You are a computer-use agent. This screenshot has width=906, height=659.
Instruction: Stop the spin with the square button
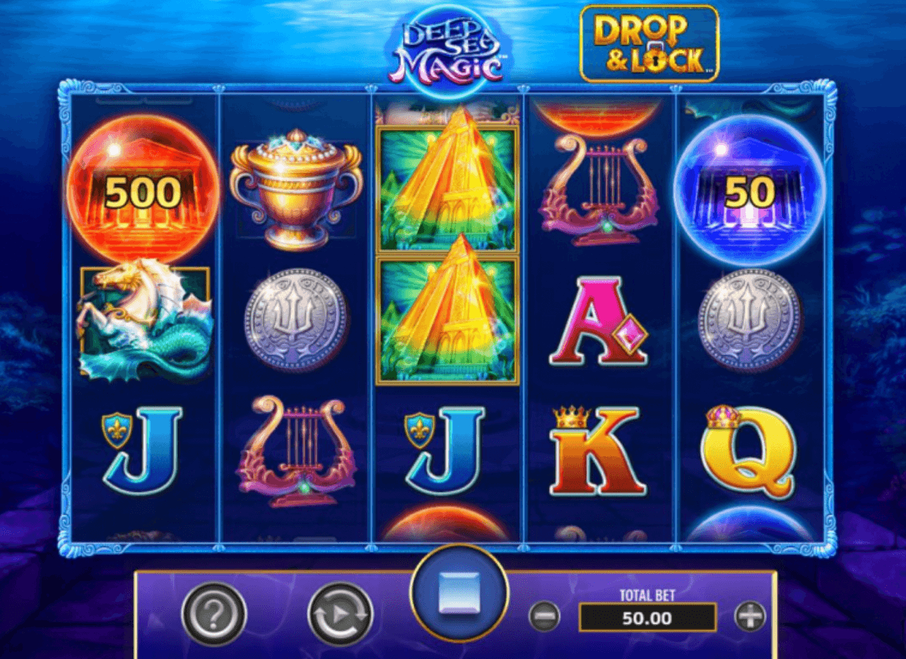click(459, 592)
